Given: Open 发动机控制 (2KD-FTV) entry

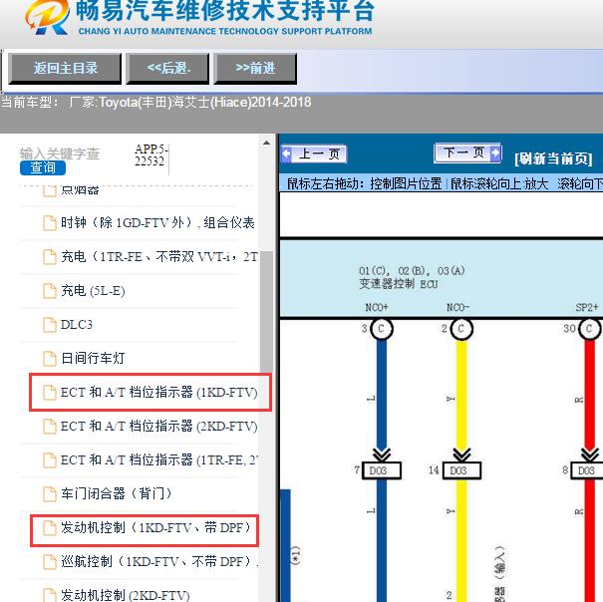Looking at the screenshot, I should pos(125,595).
